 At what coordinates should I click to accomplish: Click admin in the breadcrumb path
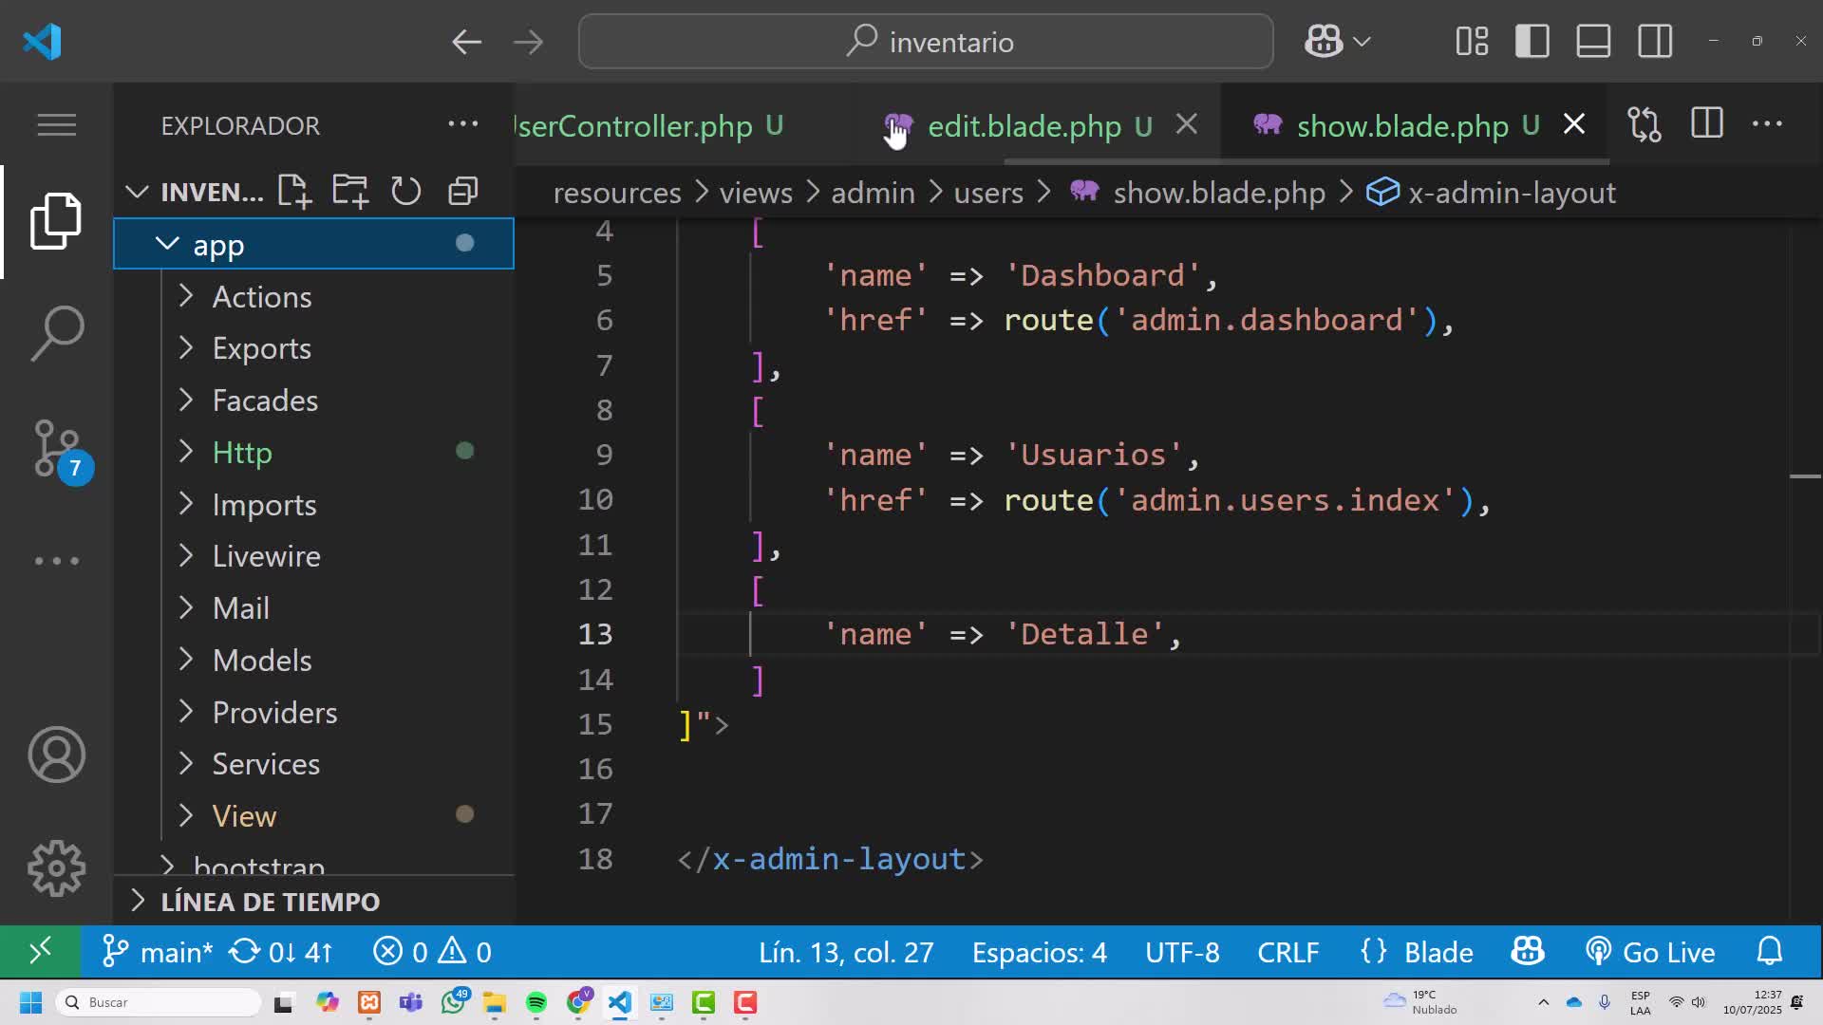[x=873, y=193]
